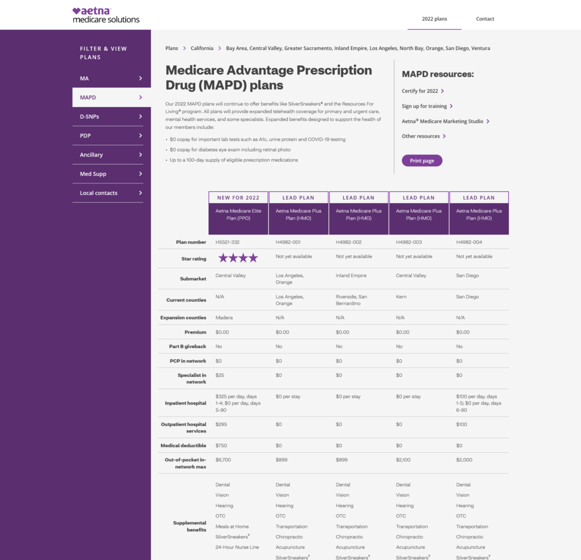Click the Riverside, San Bernardino cell
This screenshot has height=560, width=581.
pyautogui.click(x=351, y=300)
